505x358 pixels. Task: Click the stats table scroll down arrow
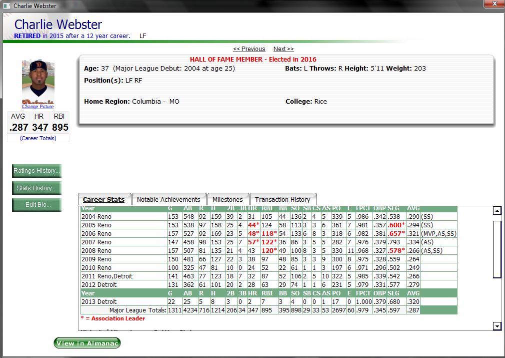click(x=497, y=326)
